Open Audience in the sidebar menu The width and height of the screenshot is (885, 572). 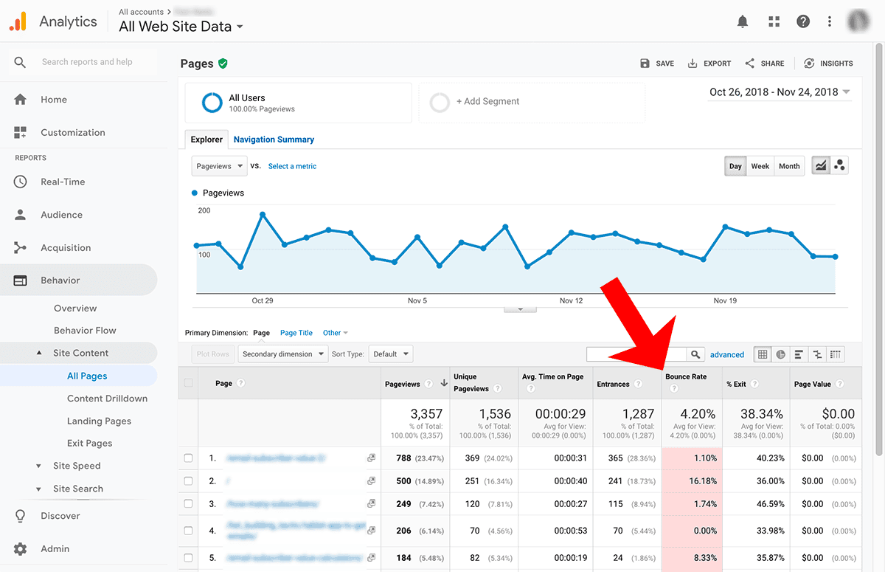coord(61,214)
